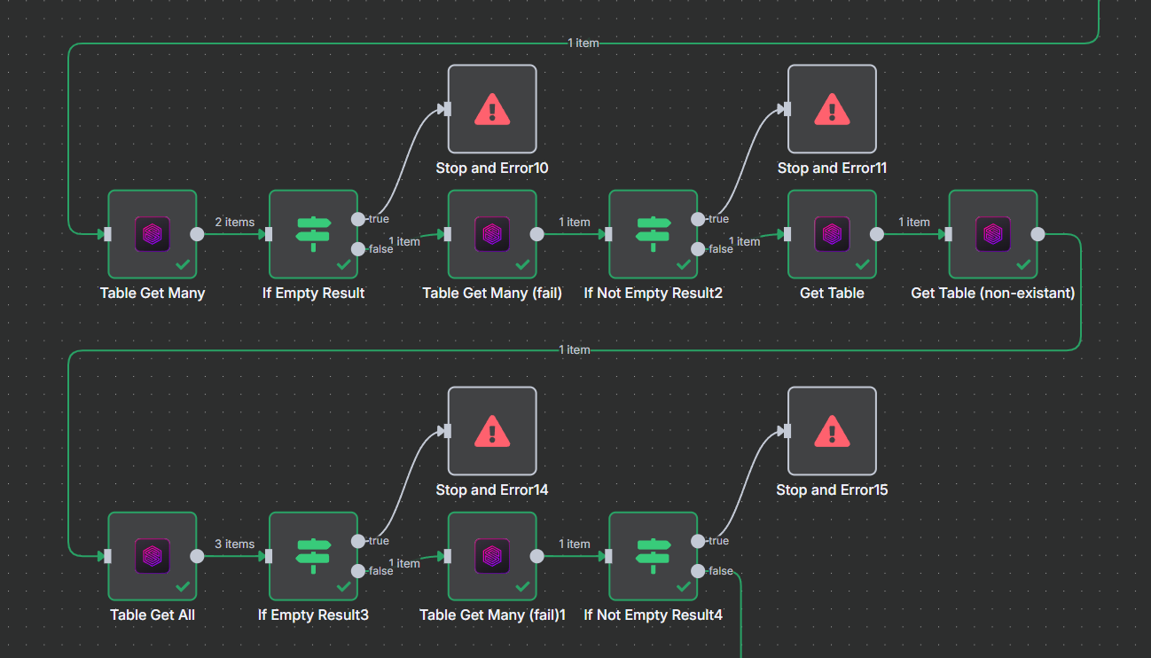Open the If Empty Result3 node
Screen dimensions: 1151x658
pos(313,556)
